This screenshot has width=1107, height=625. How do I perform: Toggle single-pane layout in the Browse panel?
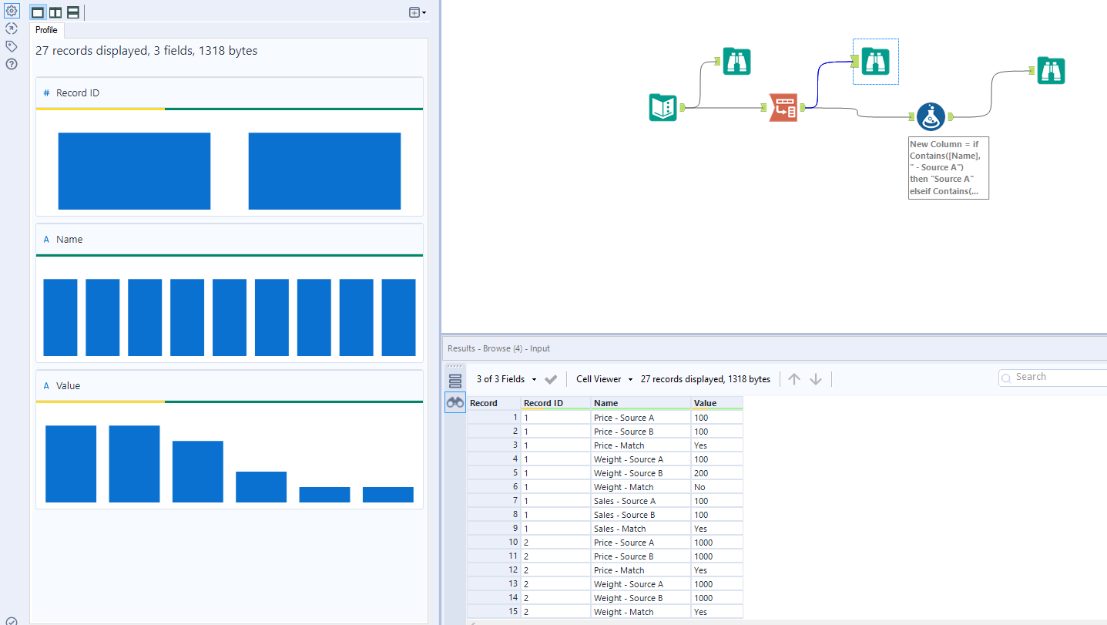click(37, 12)
